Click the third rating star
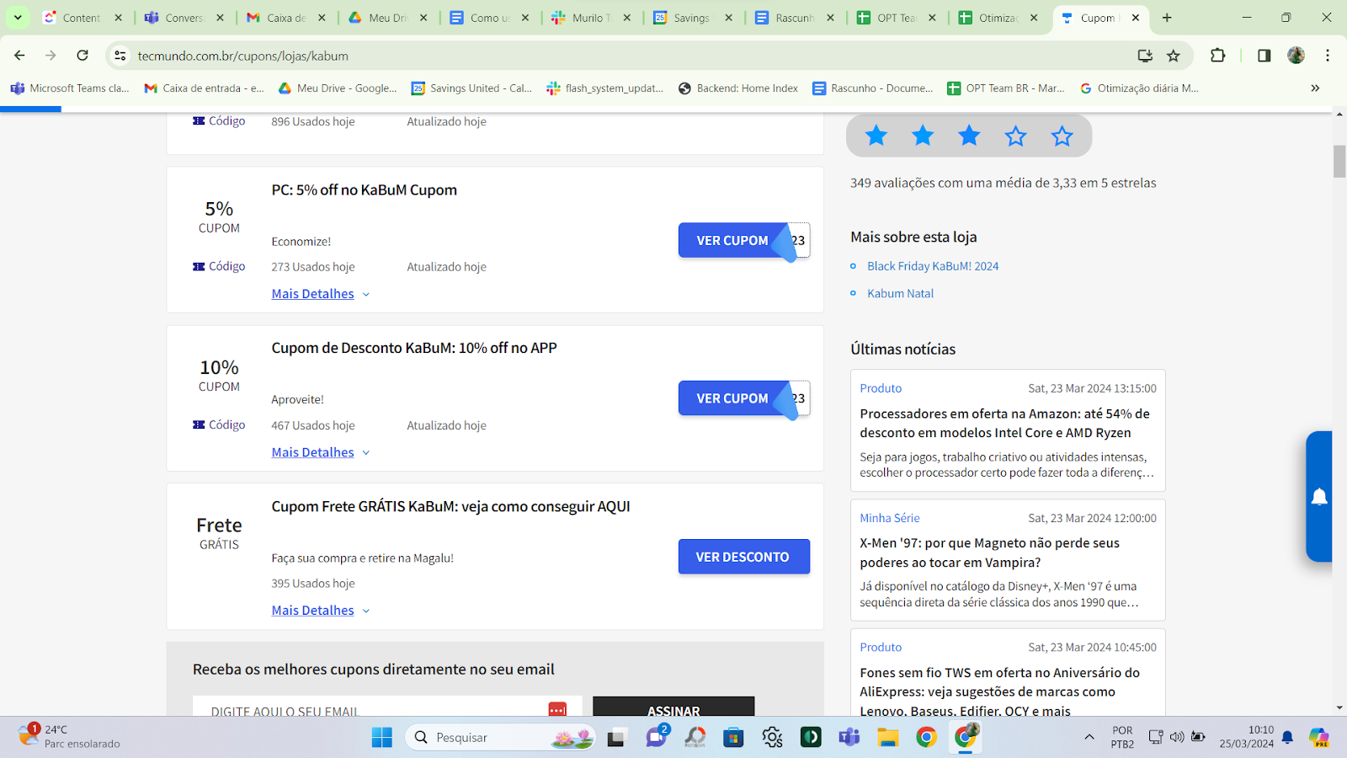1347x758 pixels. pos(969,136)
